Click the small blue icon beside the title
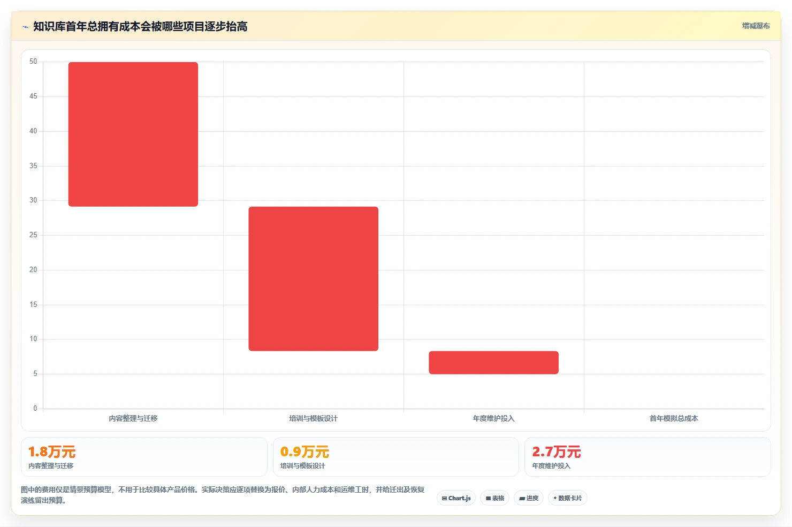This screenshot has width=792, height=527. coord(25,27)
